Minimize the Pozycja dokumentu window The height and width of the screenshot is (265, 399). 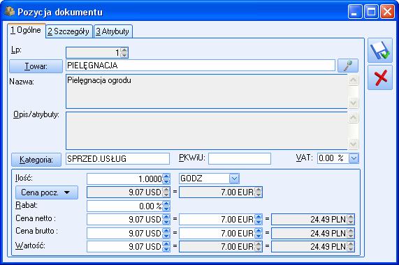pyautogui.click(x=355, y=12)
